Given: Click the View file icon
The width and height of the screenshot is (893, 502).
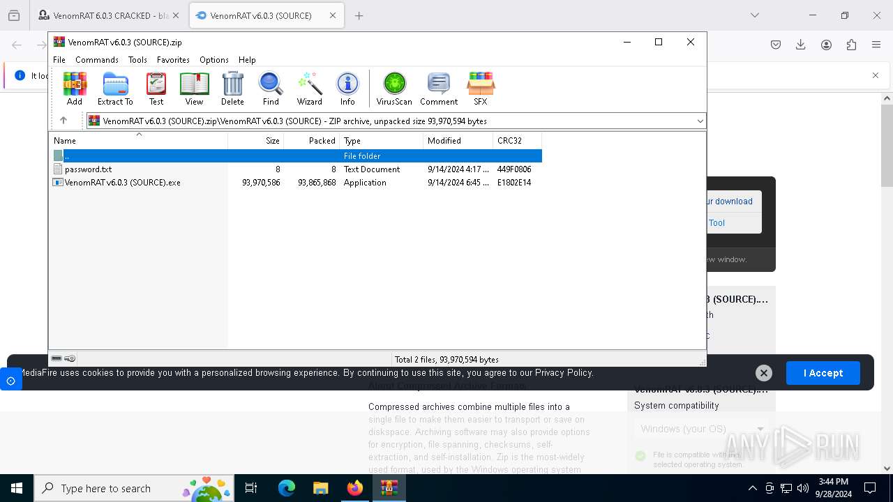Looking at the screenshot, I should click(194, 88).
